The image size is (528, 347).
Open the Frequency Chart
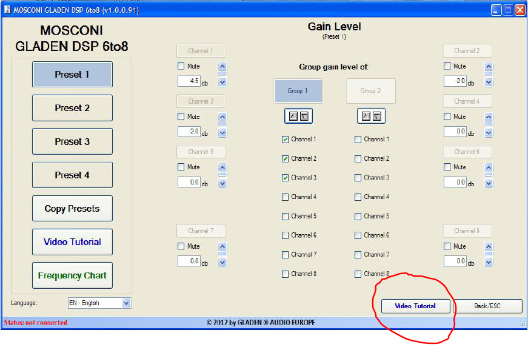click(72, 275)
